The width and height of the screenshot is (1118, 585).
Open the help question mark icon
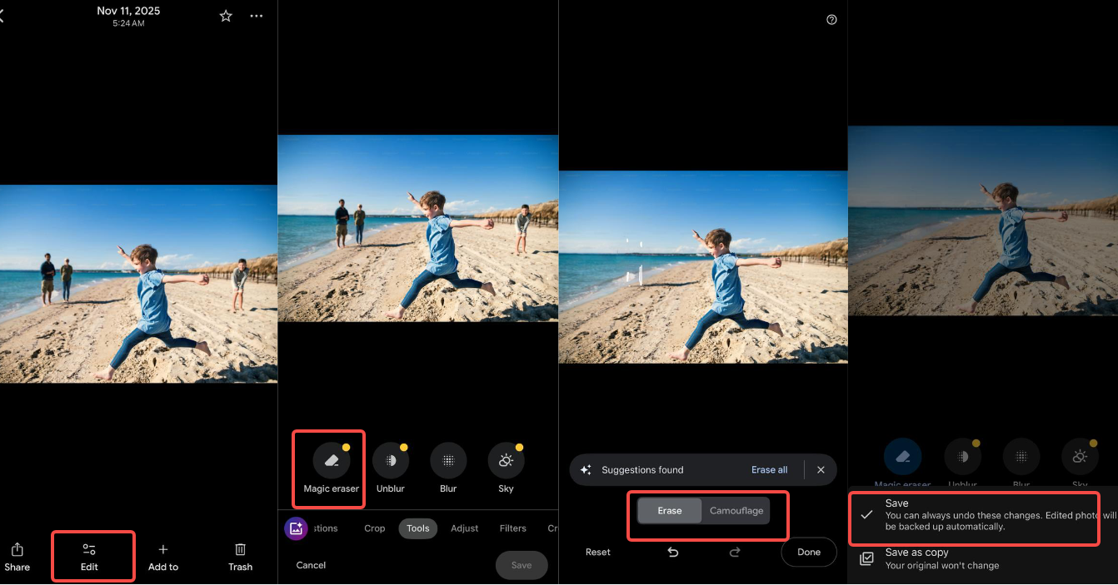pyautogui.click(x=831, y=20)
